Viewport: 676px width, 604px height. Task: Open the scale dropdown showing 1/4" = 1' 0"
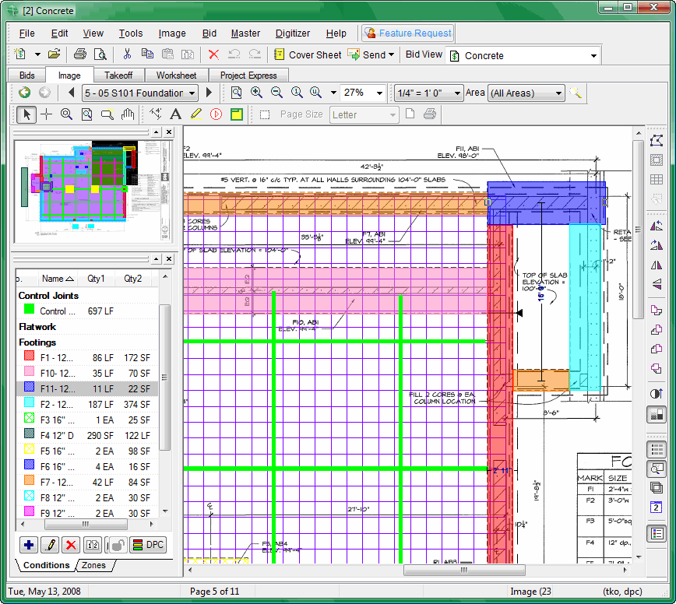[428, 93]
